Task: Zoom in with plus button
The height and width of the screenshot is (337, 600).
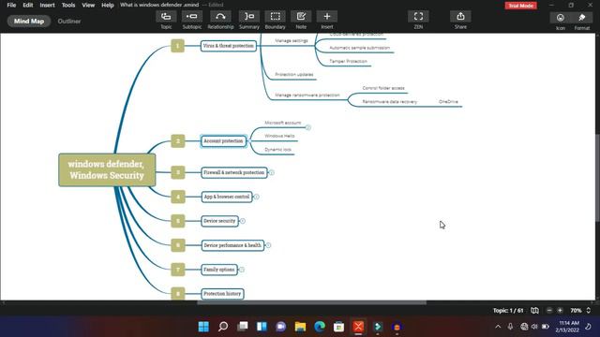Action: pos(560,310)
